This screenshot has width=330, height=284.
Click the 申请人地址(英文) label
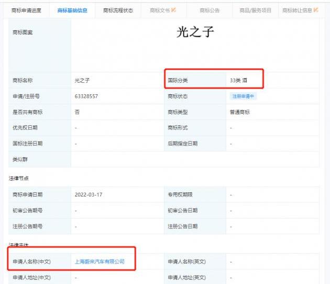[x=186, y=278]
